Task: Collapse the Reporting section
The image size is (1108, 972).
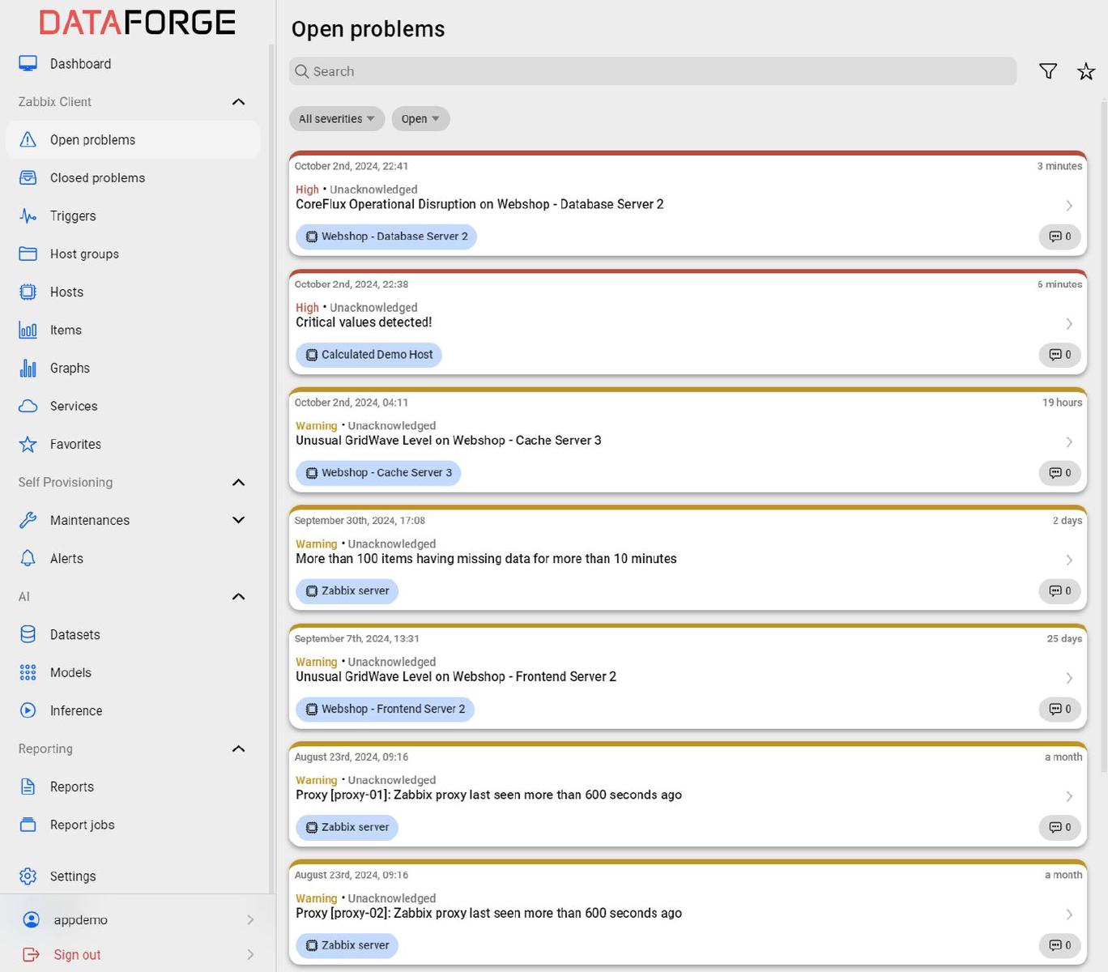Action: 238,749
